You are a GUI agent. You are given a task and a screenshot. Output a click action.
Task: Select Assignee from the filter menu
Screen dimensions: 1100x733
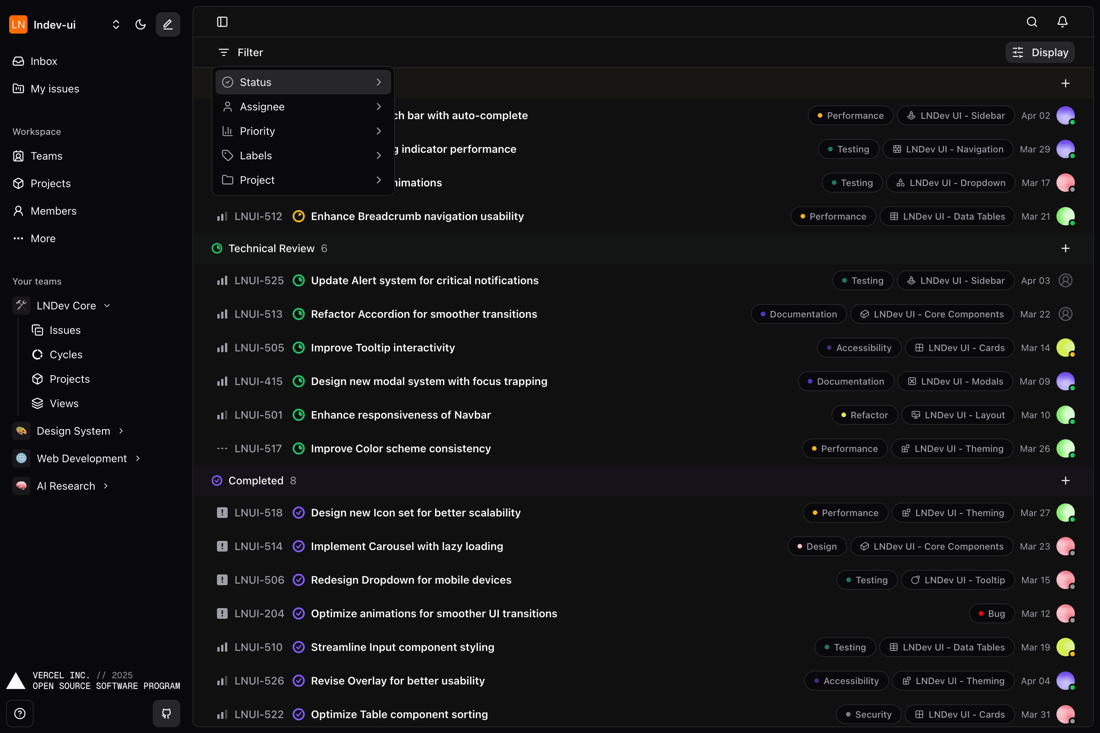pyautogui.click(x=302, y=107)
